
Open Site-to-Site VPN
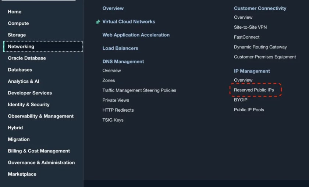[x=250, y=27]
